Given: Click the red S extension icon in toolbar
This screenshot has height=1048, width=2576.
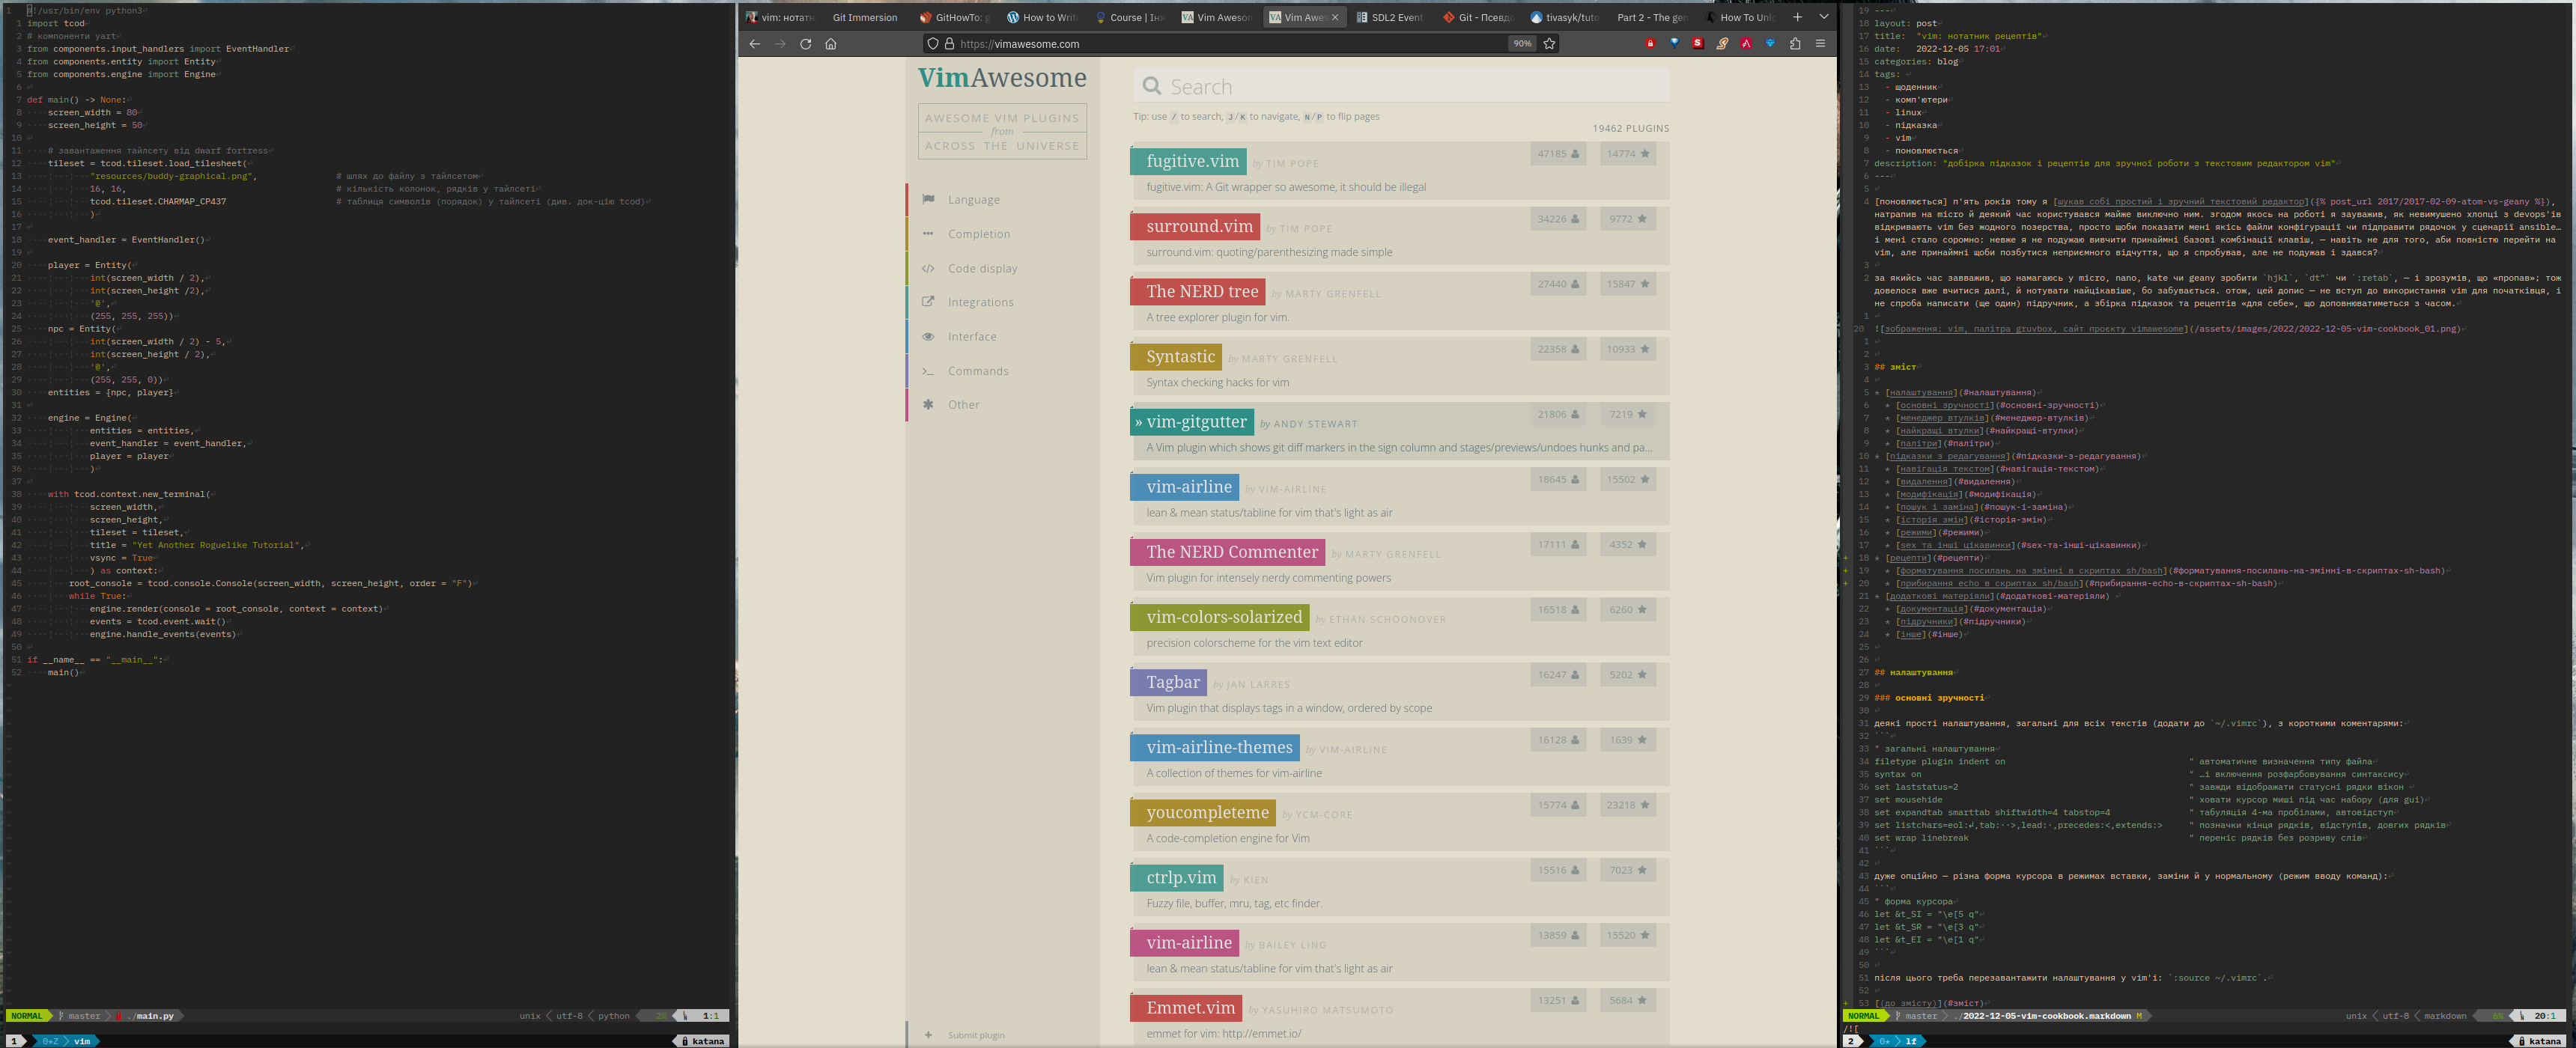Looking at the screenshot, I should tap(1697, 44).
